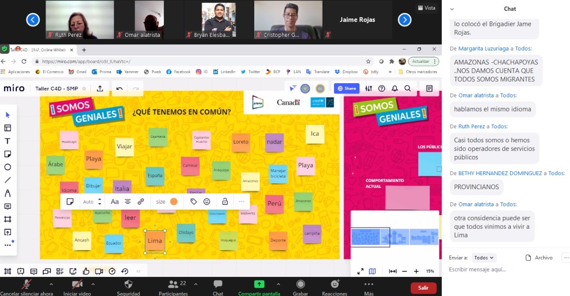570x296 pixels.
Task: Unmute microphone in Zoom toolbar
Action: (26, 285)
